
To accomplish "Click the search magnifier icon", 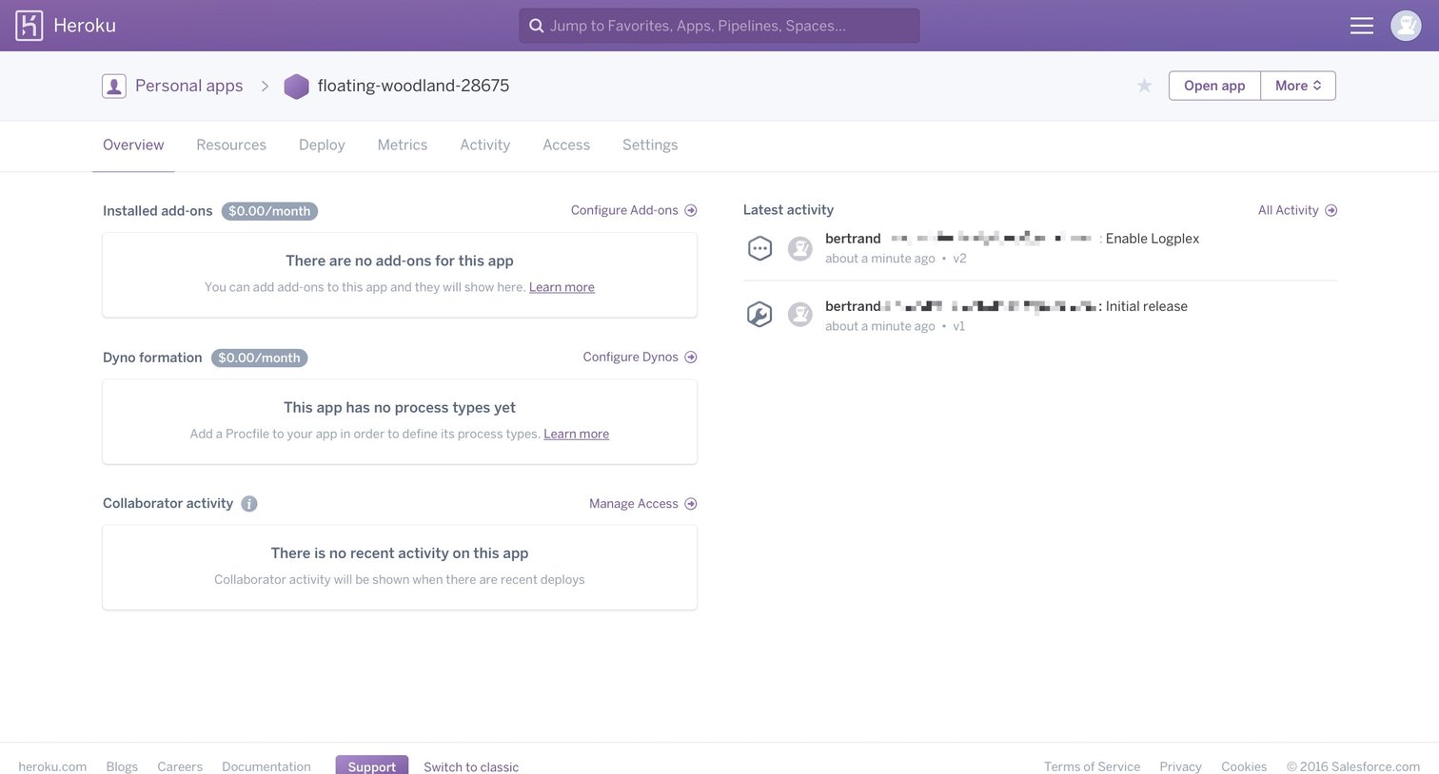I will 537,26.
